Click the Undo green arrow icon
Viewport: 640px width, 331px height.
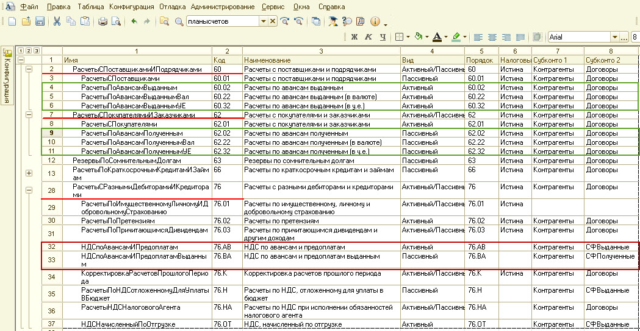[134, 21]
